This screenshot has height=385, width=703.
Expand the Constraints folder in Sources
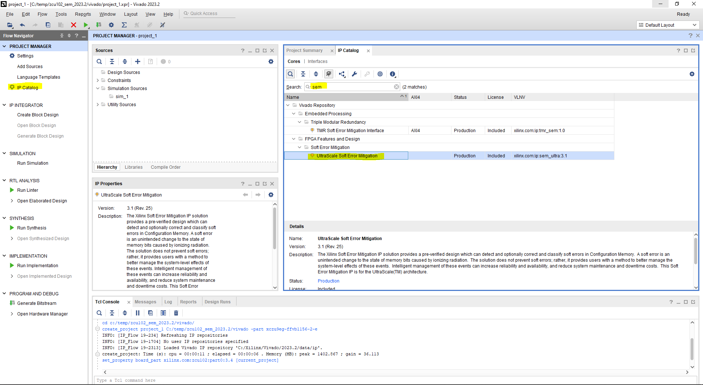(98, 81)
